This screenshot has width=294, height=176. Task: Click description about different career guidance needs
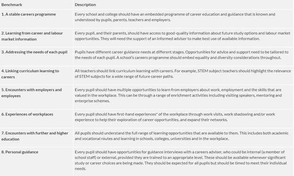(181, 55)
